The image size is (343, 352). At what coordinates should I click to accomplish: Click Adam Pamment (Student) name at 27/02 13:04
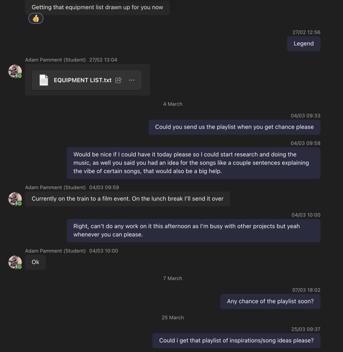pos(55,60)
